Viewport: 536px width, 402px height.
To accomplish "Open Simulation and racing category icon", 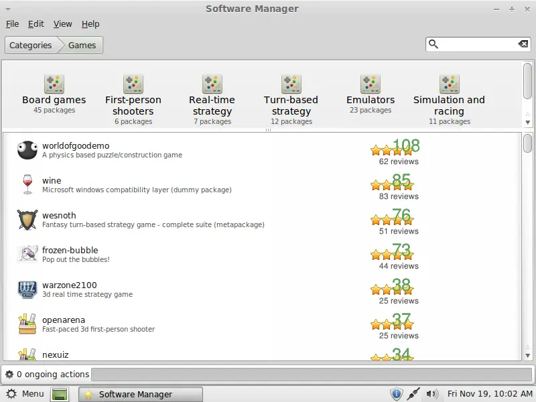I will click(x=449, y=84).
